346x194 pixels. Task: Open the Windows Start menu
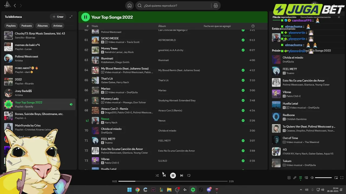129,190
